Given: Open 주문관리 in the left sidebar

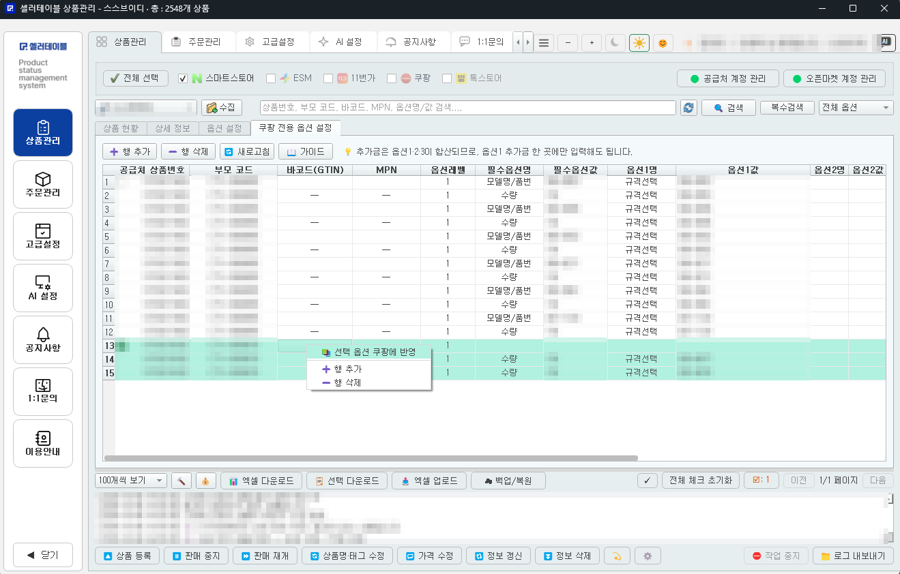Looking at the screenshot, I should point(43,185).
